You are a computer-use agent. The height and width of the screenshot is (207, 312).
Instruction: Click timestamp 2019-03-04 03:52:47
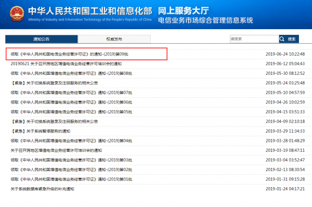[x=285, y=160]
